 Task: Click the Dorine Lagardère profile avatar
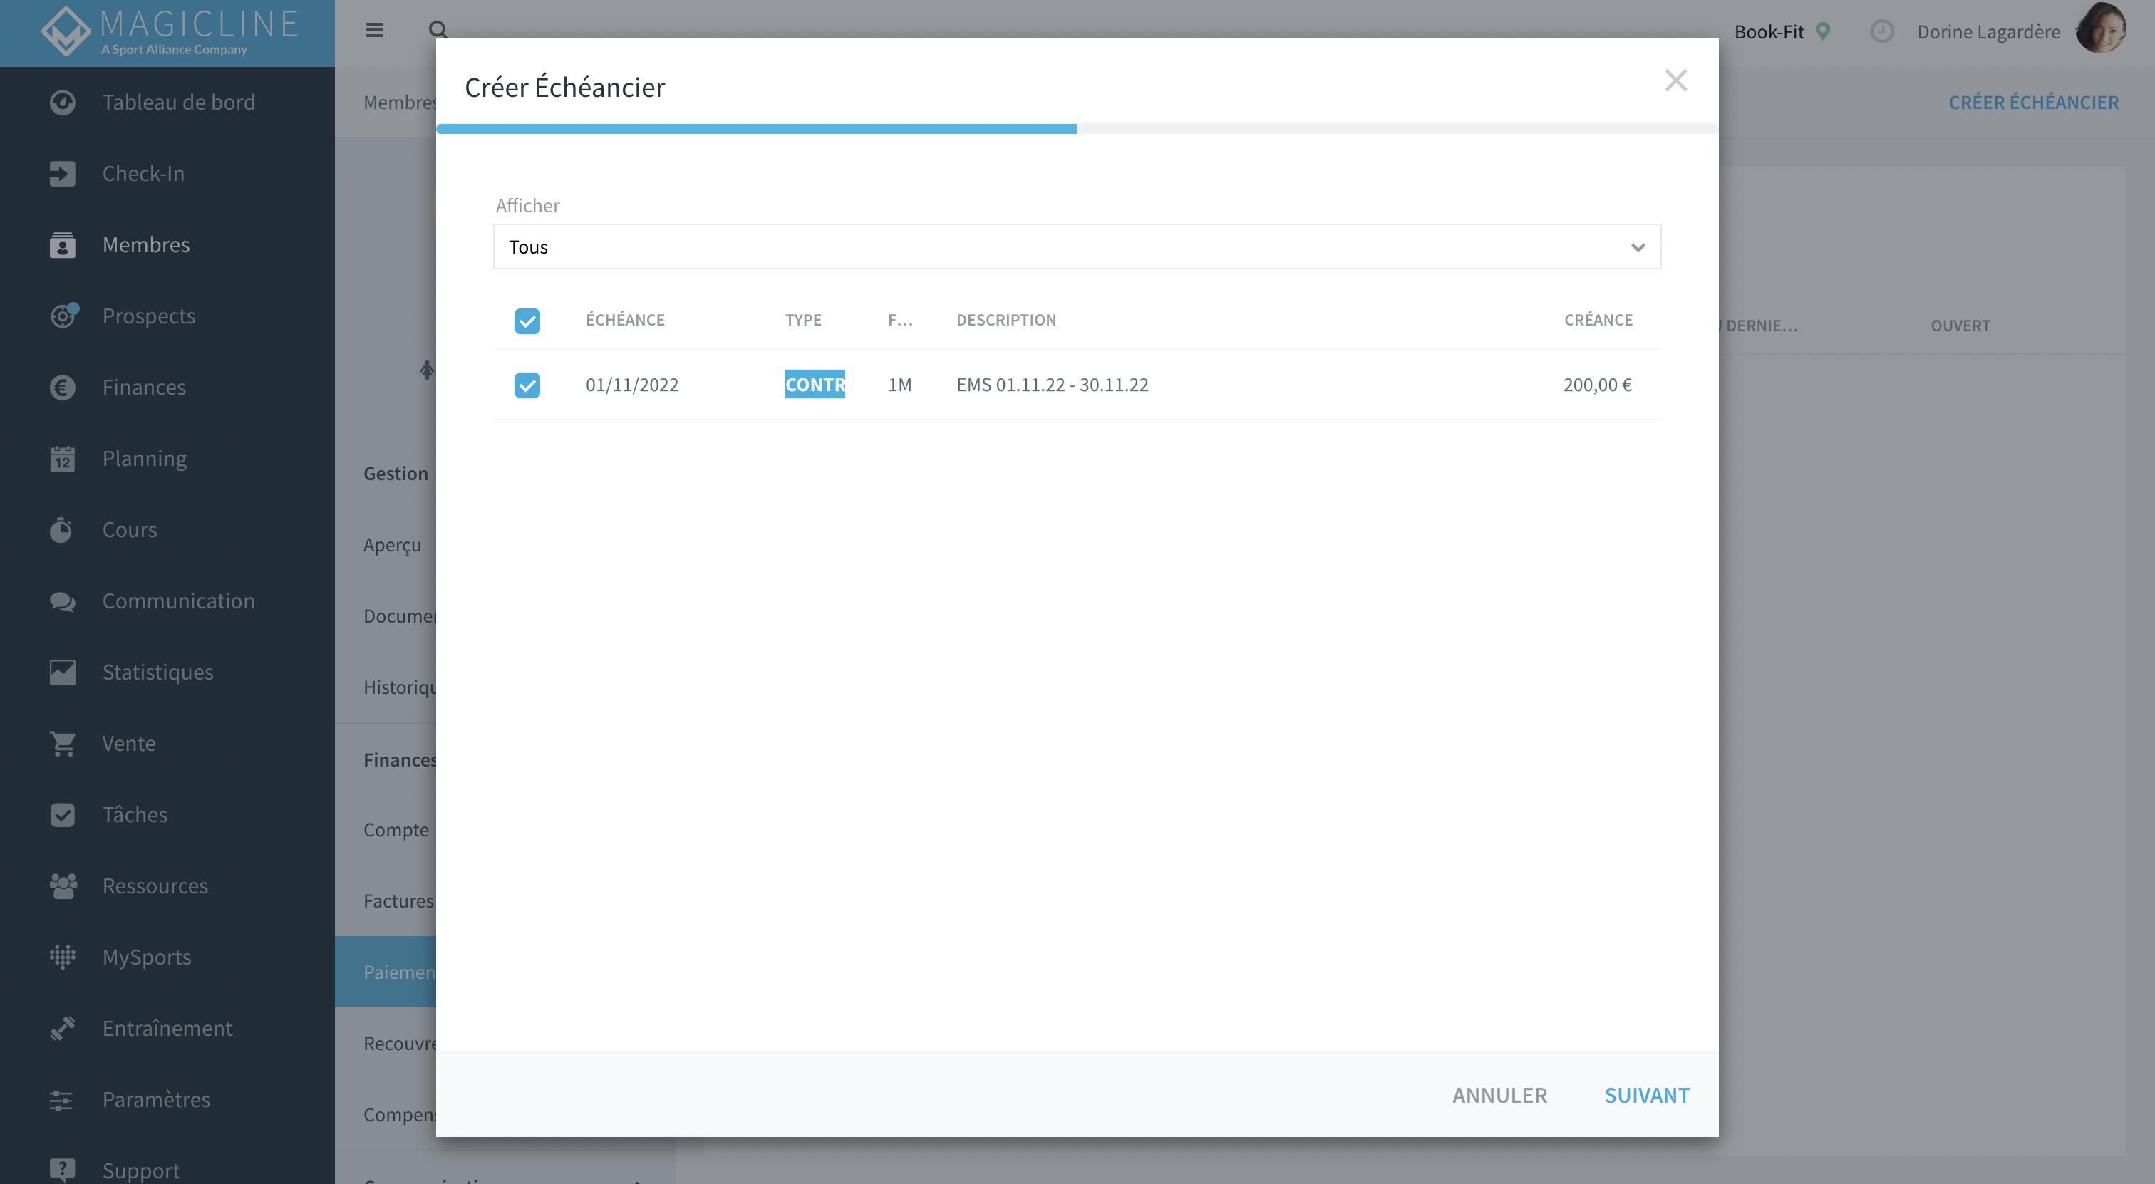[x=2102, y=30]
